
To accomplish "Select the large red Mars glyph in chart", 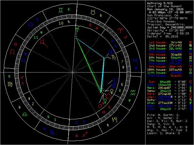I will [101, 105].
